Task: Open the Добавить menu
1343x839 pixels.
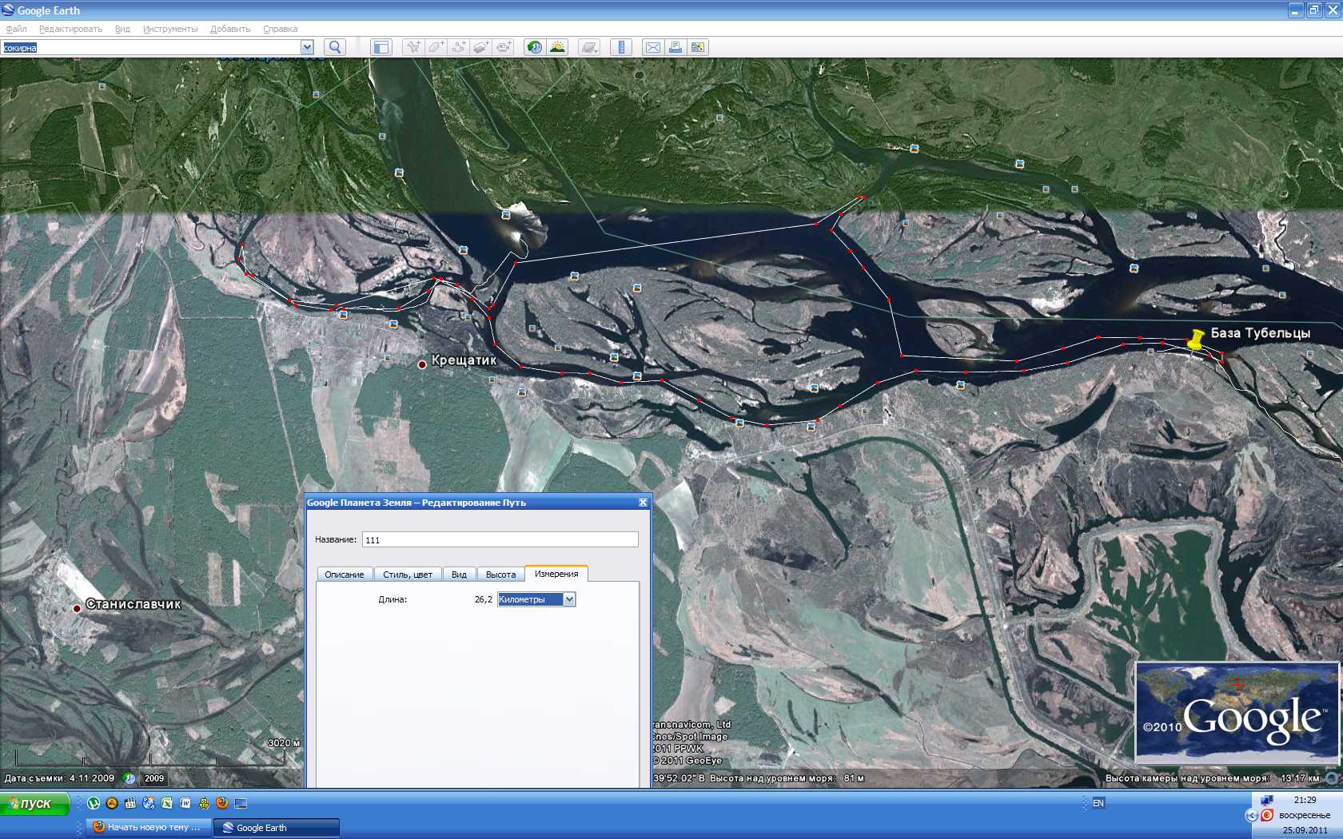Action: click(230, 29)
